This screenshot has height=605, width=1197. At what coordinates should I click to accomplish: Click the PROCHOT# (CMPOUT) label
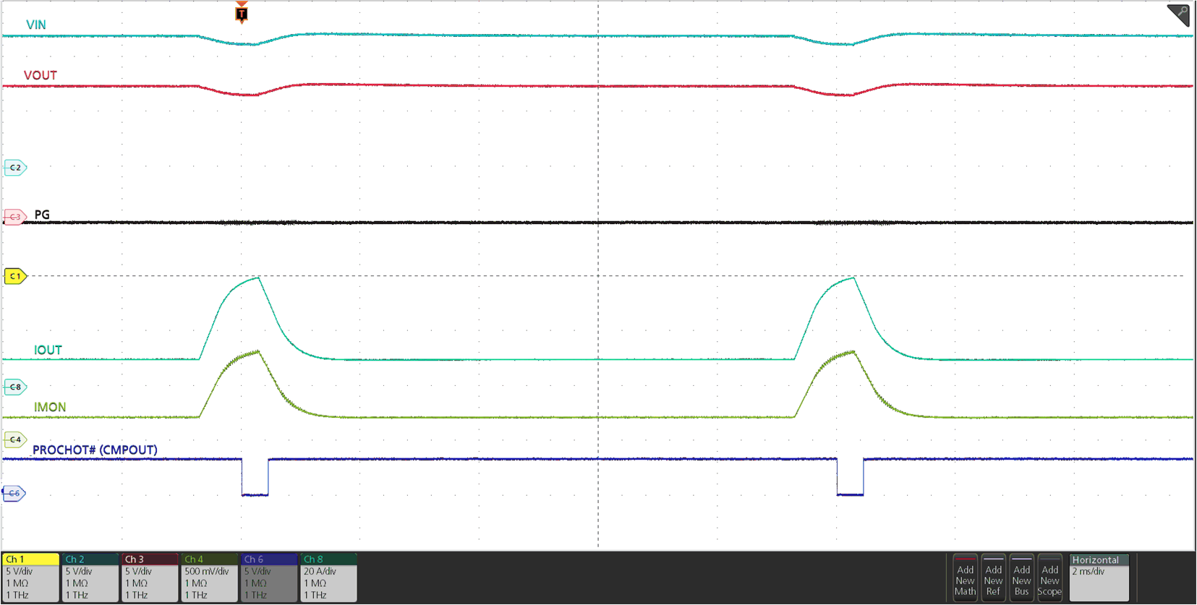95,450
